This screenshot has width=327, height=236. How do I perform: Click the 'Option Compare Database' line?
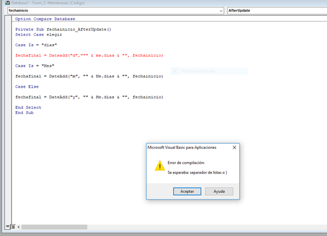(x=45, y=19)
